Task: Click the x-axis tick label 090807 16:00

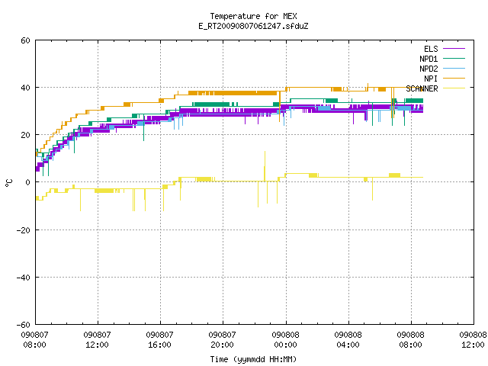Action: coord(159,340)
